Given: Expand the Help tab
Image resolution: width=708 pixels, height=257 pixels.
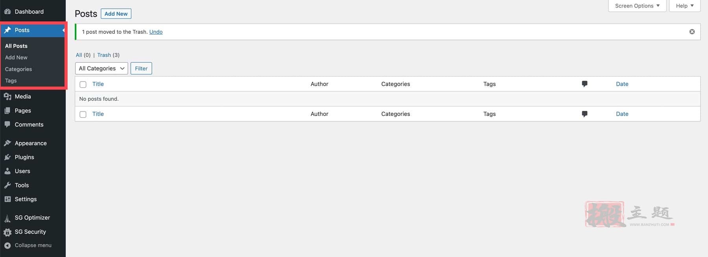Looking at the screenshot, I should point(684,6).
